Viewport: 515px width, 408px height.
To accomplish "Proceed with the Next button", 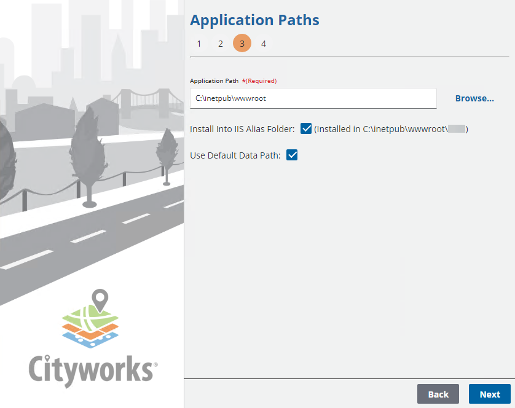I will [489, 394].
